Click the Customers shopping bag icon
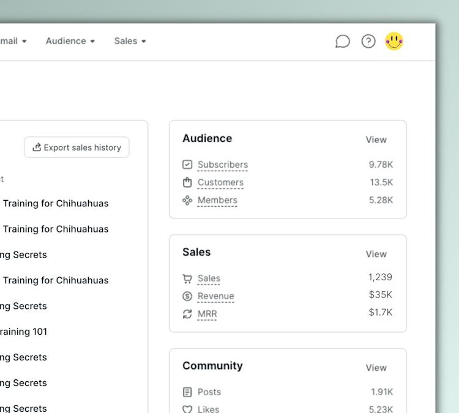The height and width of the screenshot is (413, 459). 187,182
